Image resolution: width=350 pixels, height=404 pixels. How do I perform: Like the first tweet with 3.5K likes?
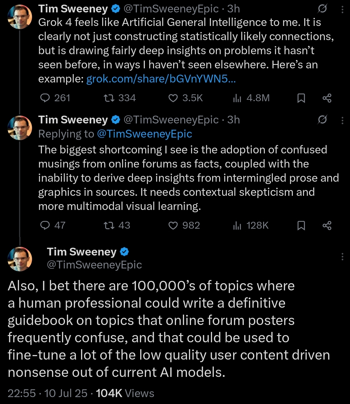pos(186,98)
